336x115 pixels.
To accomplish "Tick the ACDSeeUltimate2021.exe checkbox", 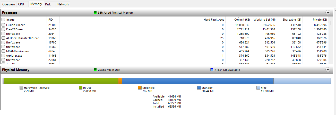I will point(3,38).
